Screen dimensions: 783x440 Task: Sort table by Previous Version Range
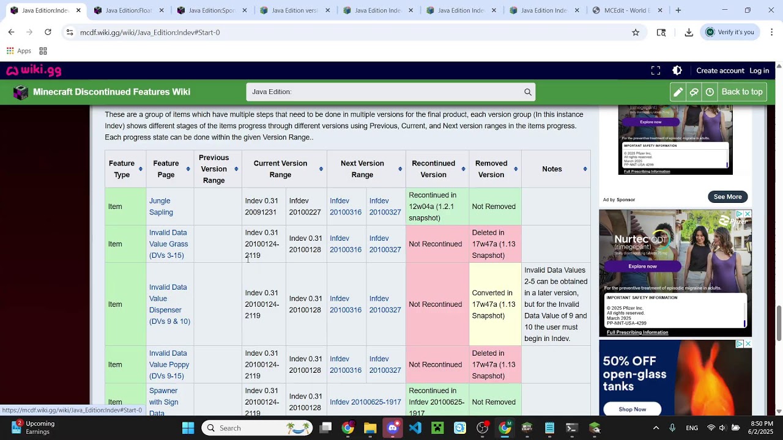[236, 169]
